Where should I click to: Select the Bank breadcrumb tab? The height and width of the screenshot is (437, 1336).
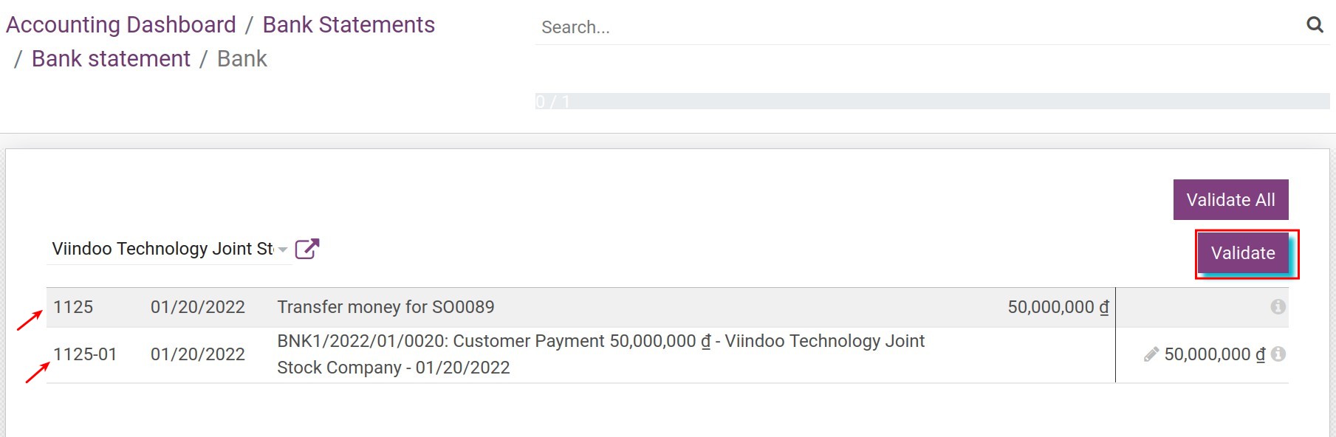coord(241,58)
